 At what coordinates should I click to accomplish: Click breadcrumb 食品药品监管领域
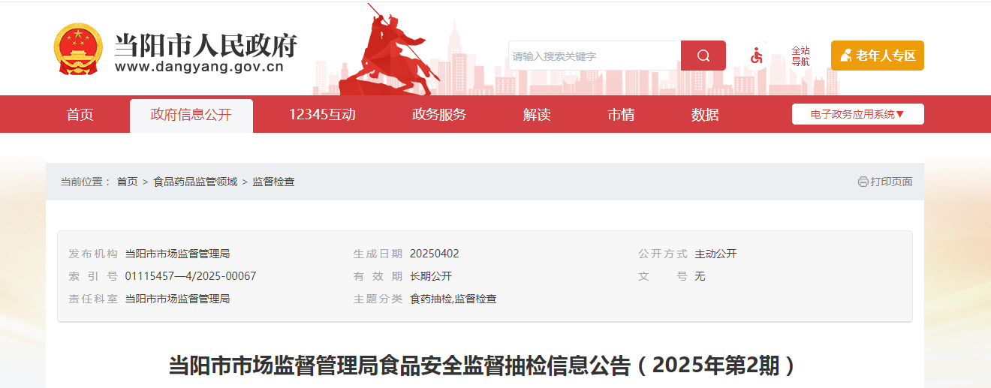(x=195, y=182)
